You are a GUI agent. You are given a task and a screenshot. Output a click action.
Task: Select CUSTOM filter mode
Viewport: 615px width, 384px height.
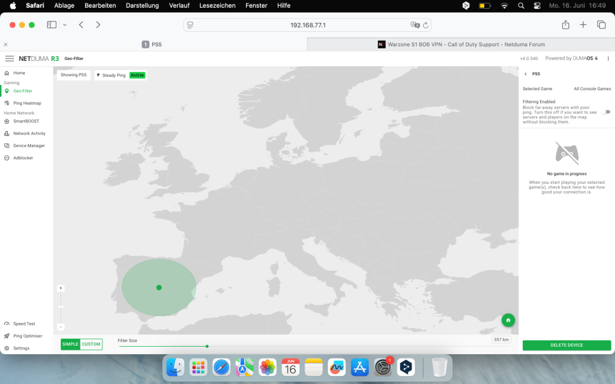pos(91,344)
